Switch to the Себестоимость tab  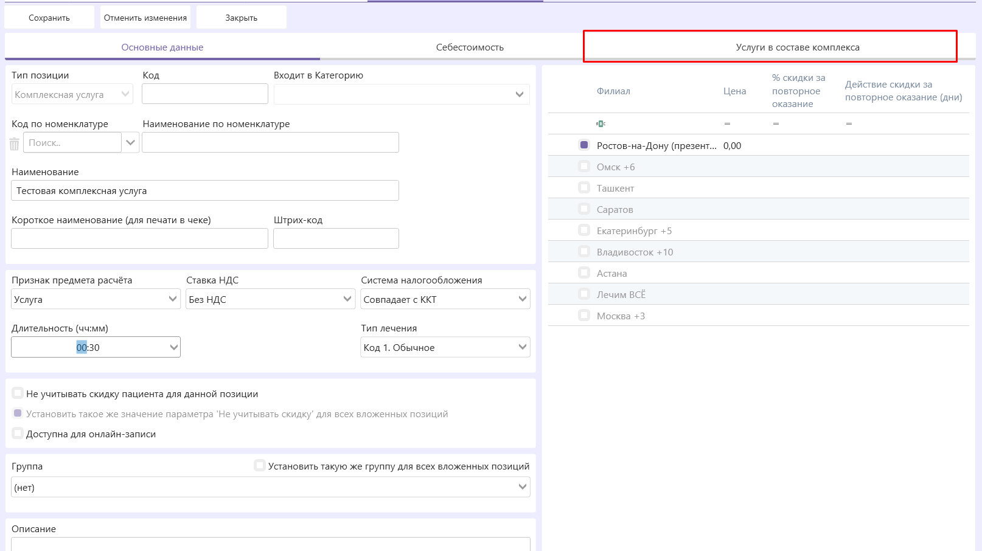click(470, 47)
